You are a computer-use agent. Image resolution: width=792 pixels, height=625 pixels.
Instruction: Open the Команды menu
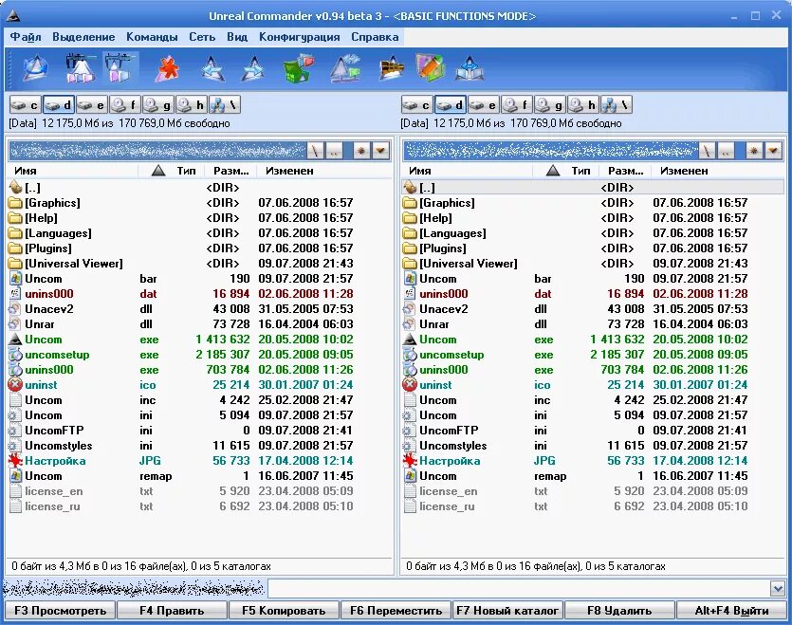(x=152, y=37)
